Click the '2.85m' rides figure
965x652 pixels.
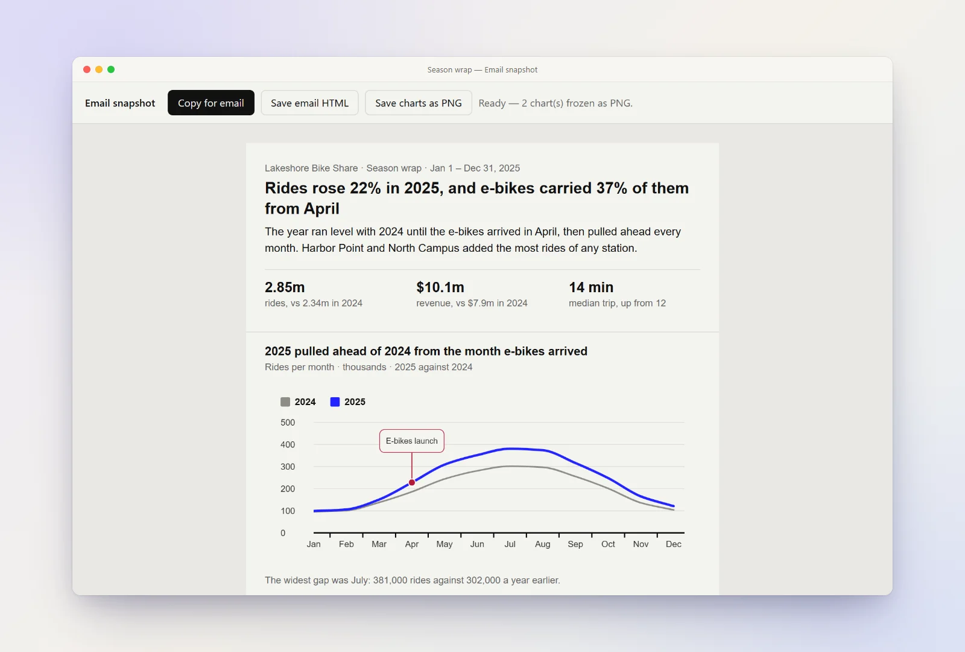[x=285, y=287]
